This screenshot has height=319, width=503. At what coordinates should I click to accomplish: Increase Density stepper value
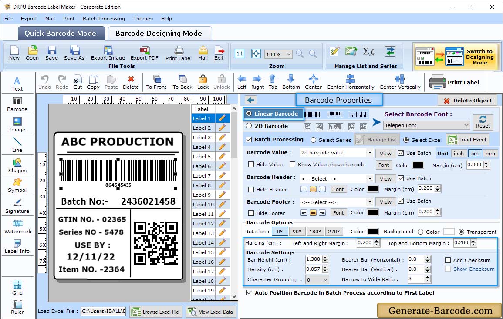tap(326, 267)
